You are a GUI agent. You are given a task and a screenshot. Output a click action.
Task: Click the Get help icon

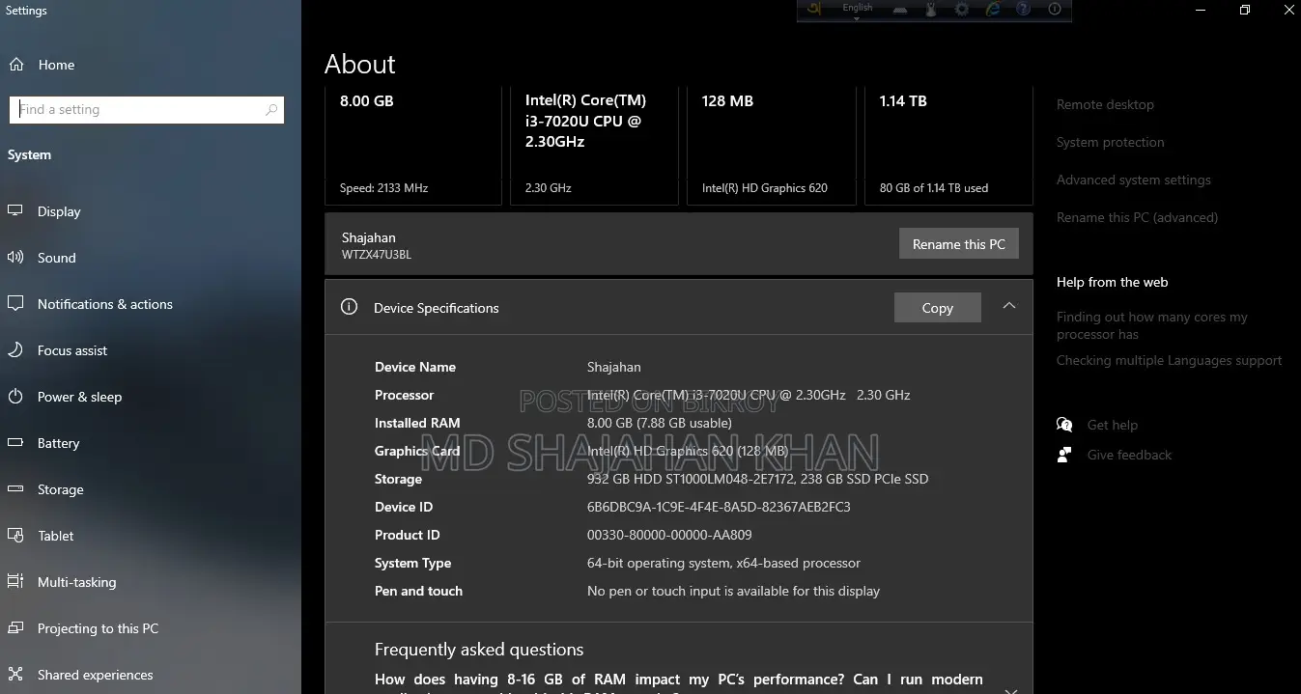[x=1064, y=425]
